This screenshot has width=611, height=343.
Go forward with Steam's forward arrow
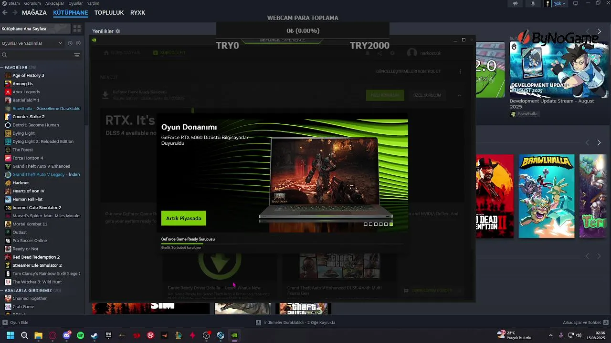(15, 13)
